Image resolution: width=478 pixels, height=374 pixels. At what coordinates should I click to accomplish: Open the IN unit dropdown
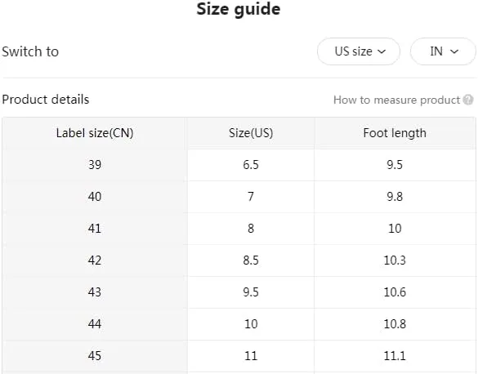[x=443, y=51]
